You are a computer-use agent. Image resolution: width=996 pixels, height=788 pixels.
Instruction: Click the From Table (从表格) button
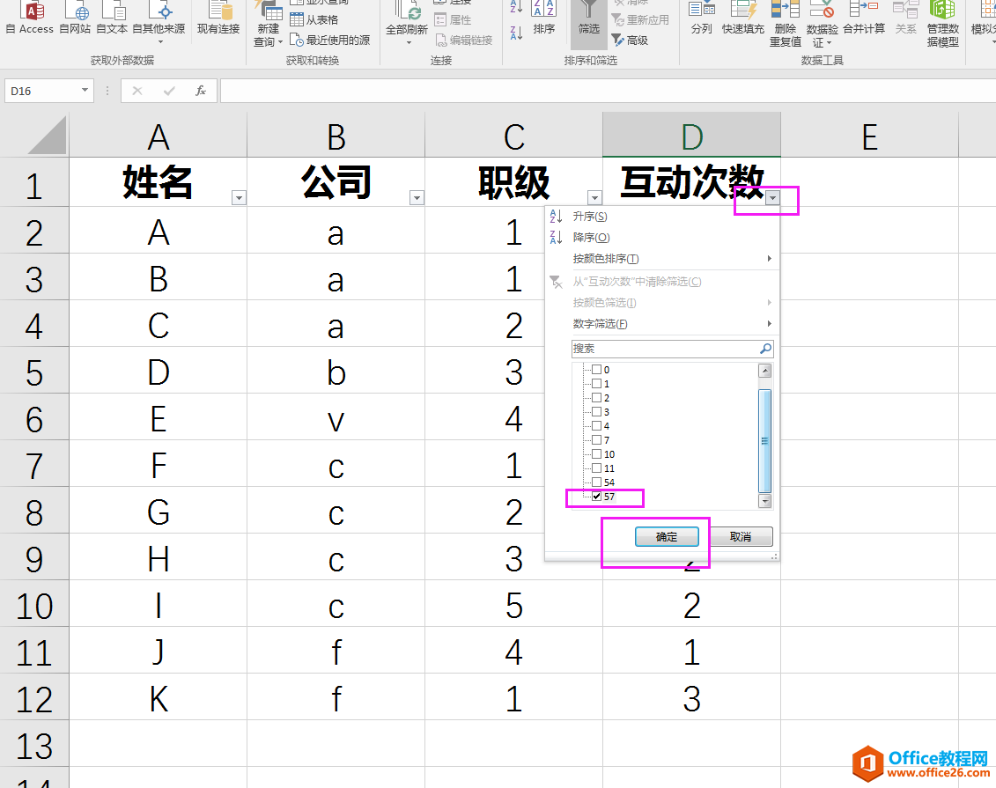pos(314,19)
